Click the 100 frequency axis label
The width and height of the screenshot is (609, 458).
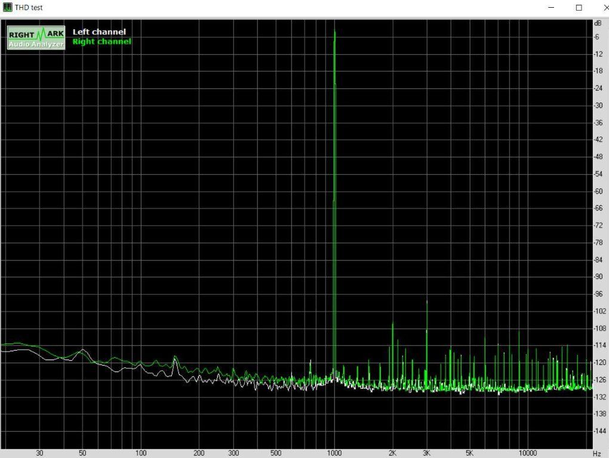tap(141, 453)
